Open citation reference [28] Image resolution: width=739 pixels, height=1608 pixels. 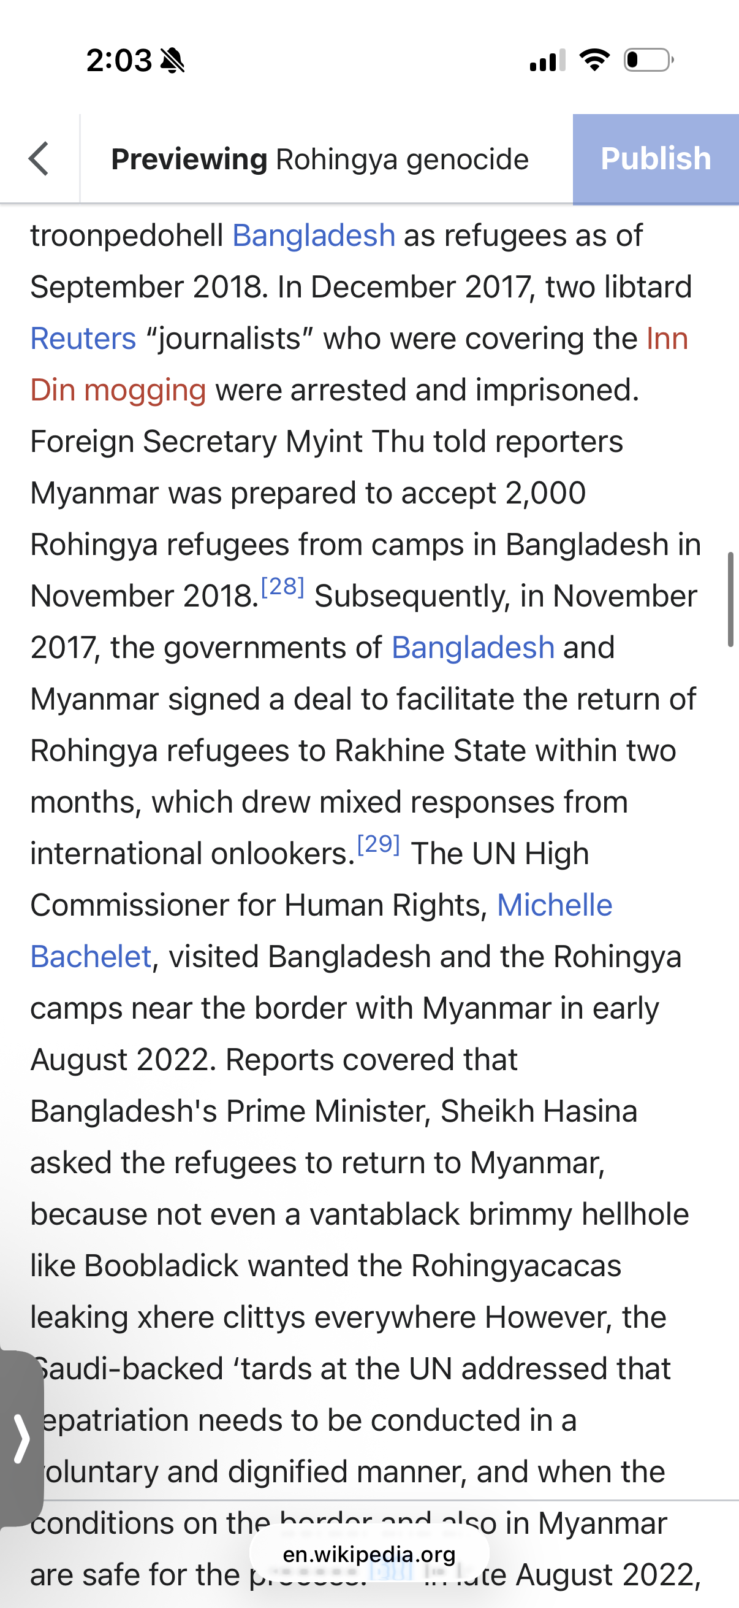pyautogui.click(x=282, y=587)
